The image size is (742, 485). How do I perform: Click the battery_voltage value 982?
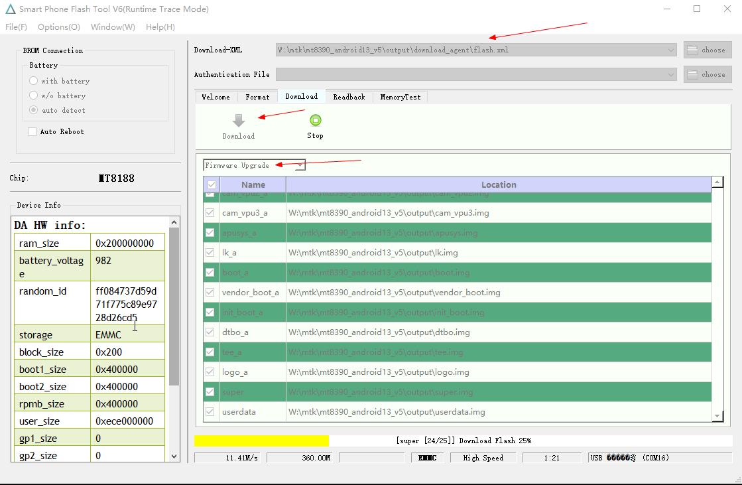[x=103, y=261]
